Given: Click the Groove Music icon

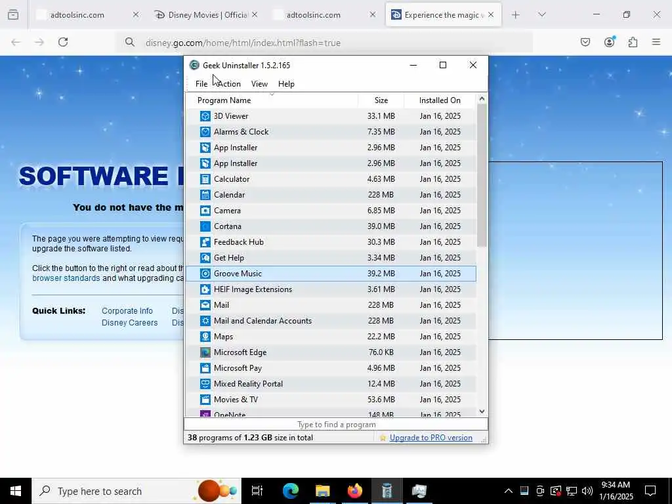Looking at the screenshot, I should (x=205, y=274).
